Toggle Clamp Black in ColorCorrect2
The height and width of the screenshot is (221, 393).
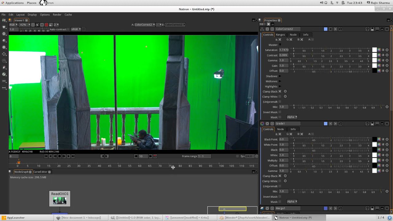[x=280, y=91]
